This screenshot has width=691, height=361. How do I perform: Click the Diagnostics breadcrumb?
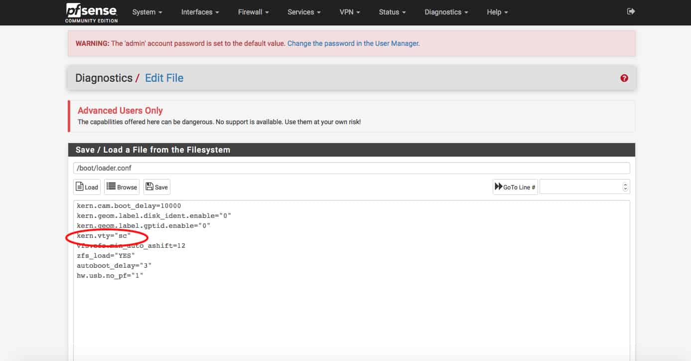point(104,78)
